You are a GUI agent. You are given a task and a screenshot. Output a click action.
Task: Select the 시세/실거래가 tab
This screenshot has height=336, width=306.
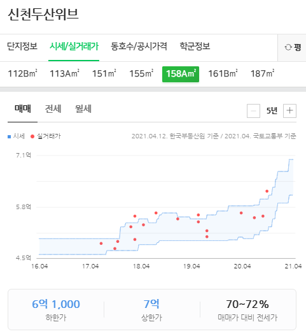pos(74,47)
